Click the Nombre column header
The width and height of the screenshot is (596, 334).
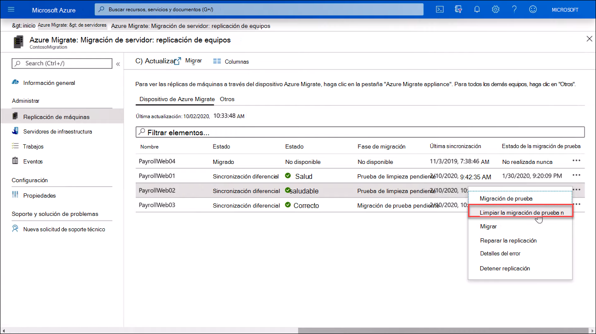pyautogui.click(x=149, y=147)
